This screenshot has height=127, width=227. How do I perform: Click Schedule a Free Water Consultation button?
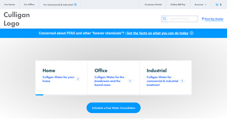click(113, 108)
